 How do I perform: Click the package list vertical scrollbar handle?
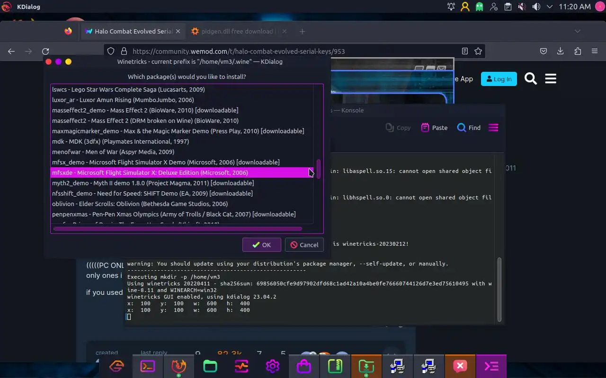[x=319, y=169]
